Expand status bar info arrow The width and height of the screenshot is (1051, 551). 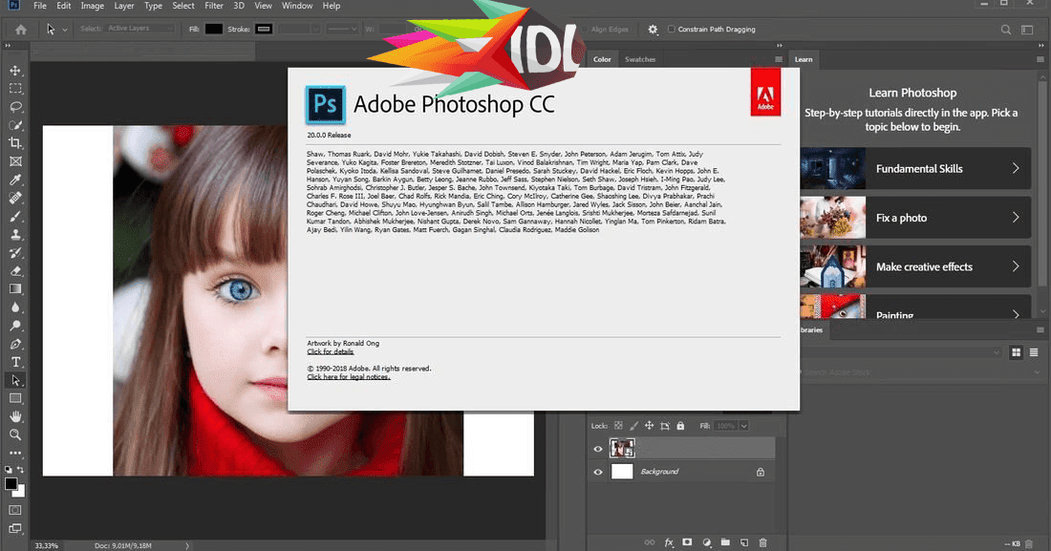coord(187,545)
